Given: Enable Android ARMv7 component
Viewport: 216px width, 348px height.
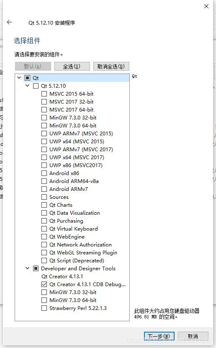Looking at the screenshot, I should click(x=44, y=189).
